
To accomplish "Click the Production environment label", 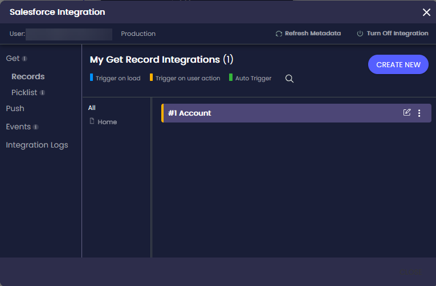I will click(138, 34).
